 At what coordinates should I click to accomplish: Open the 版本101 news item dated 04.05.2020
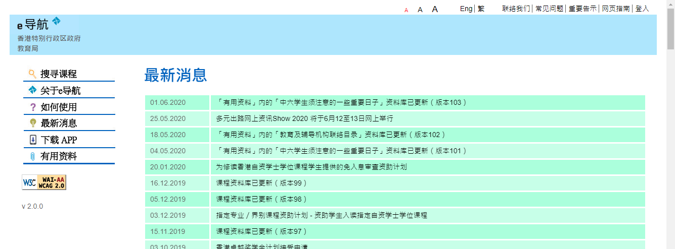click(341, 151)
